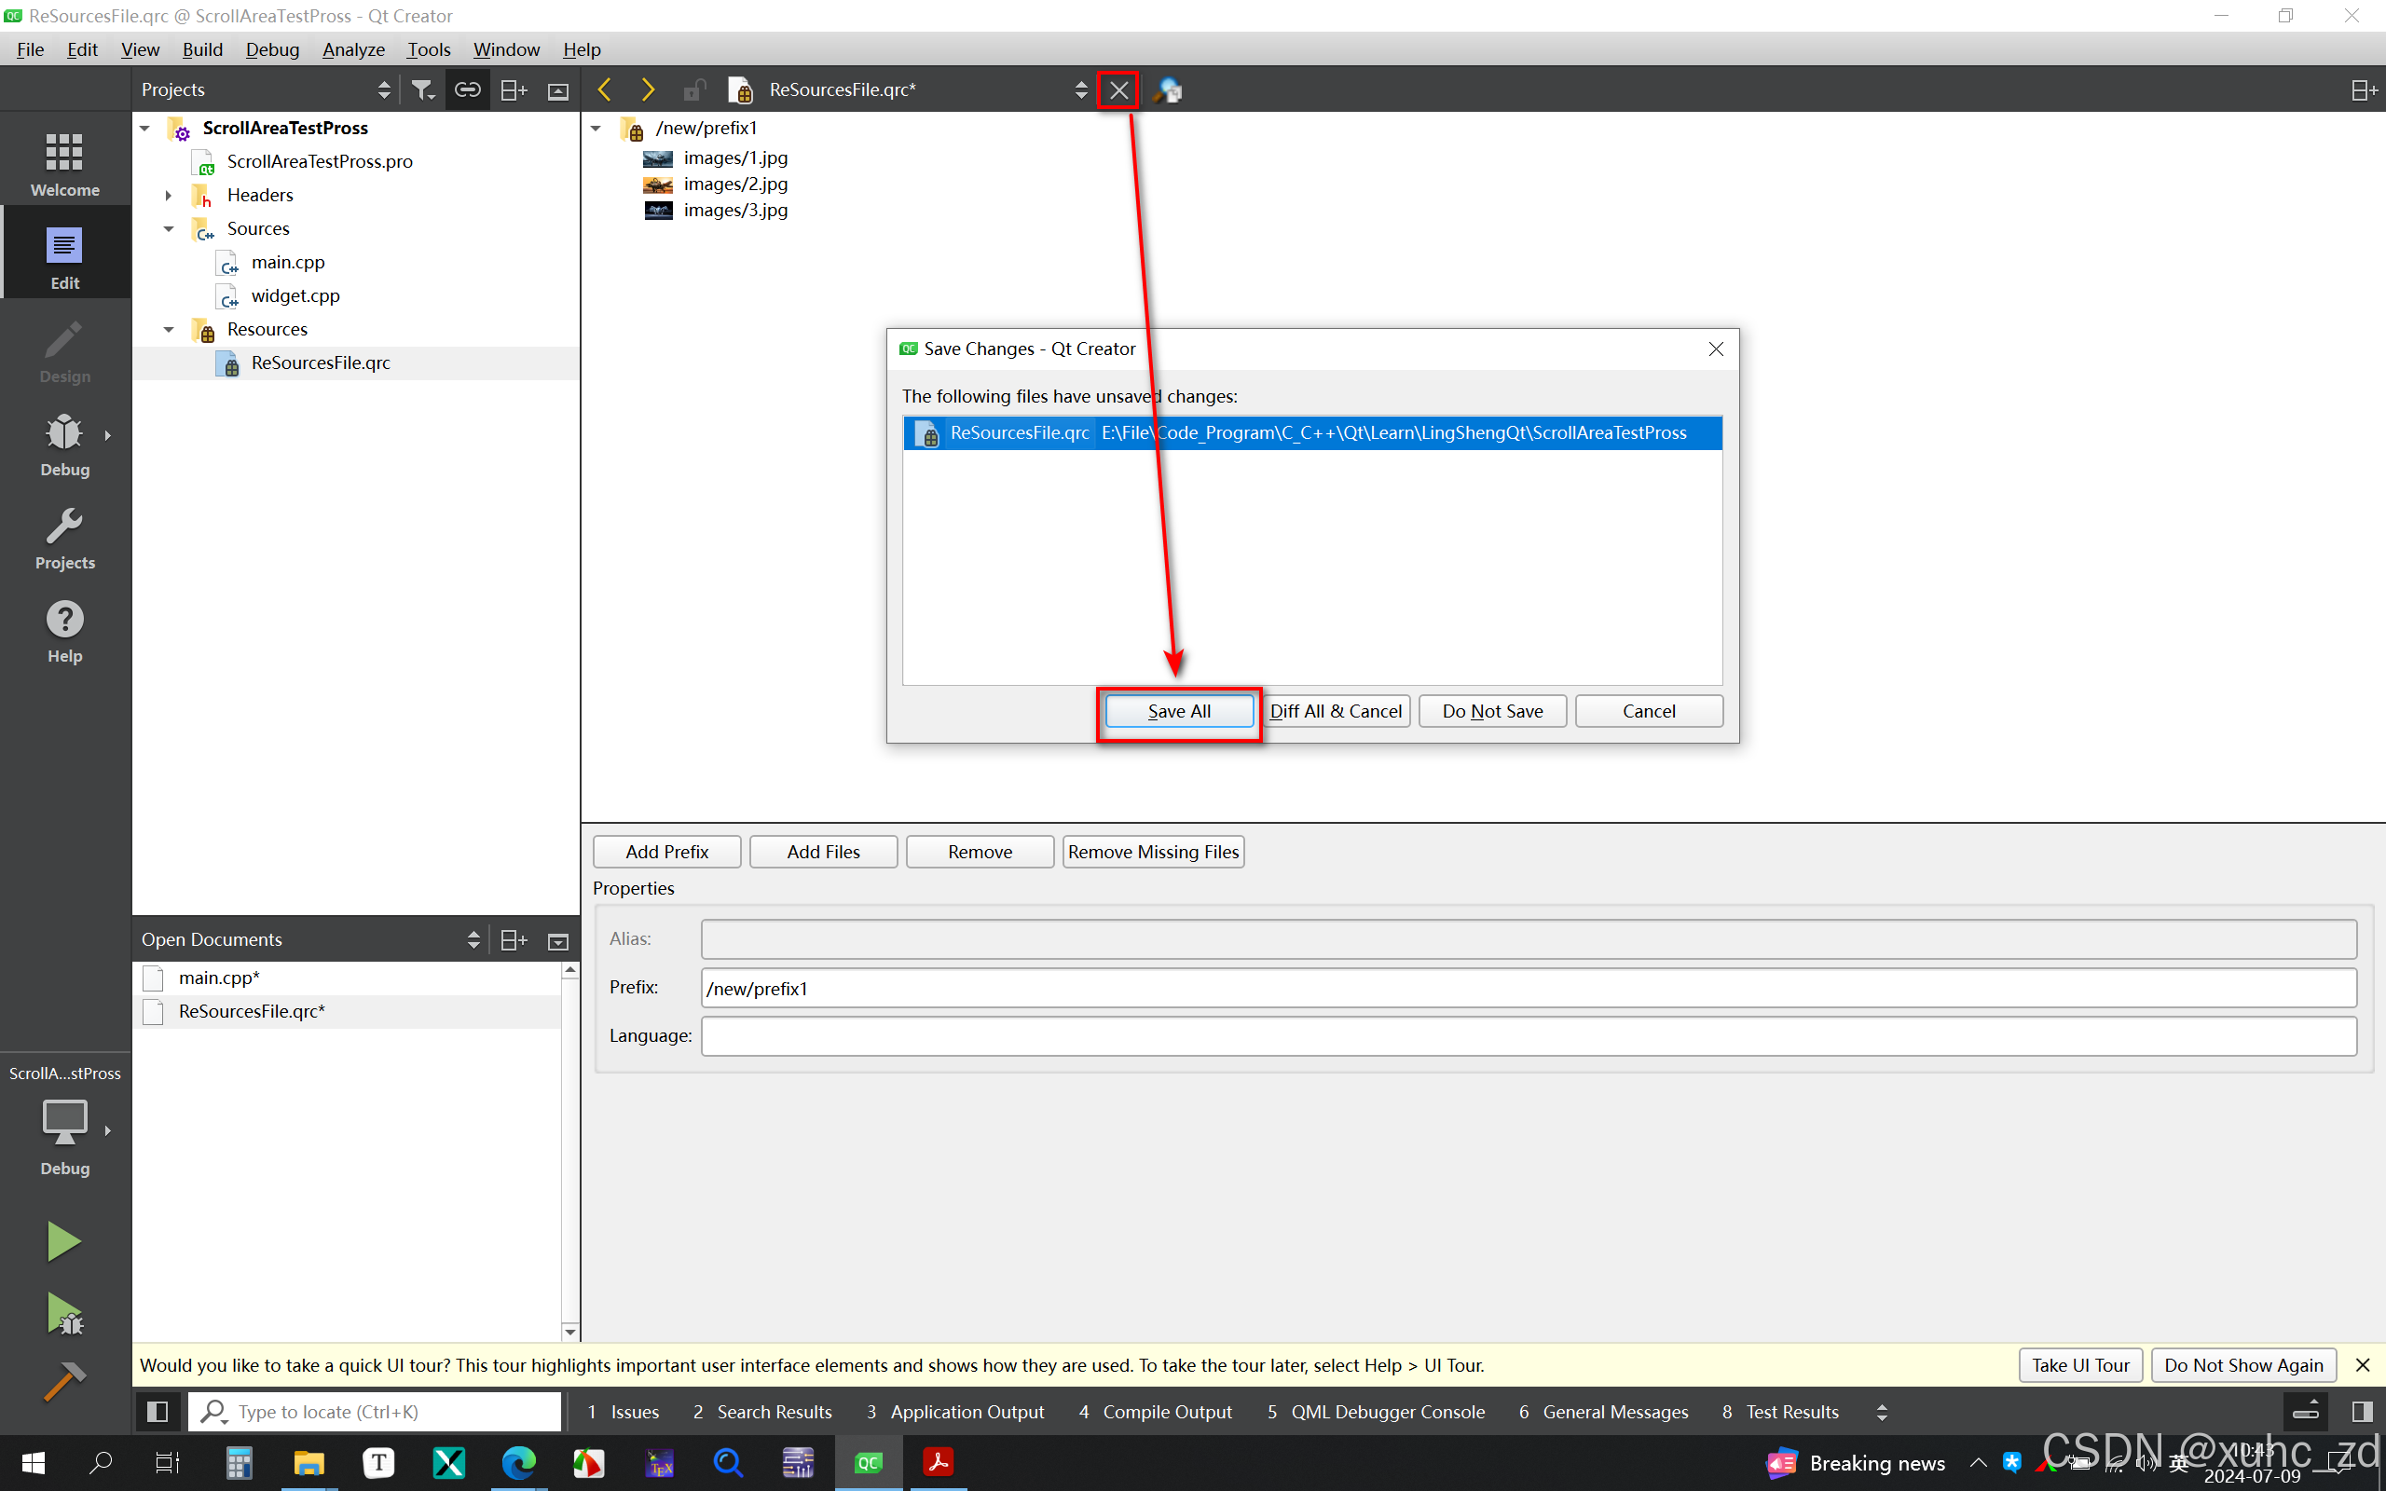Open the Projects view dropdown
Screen dimensions: 2386x1491
[x=384, y=89]
